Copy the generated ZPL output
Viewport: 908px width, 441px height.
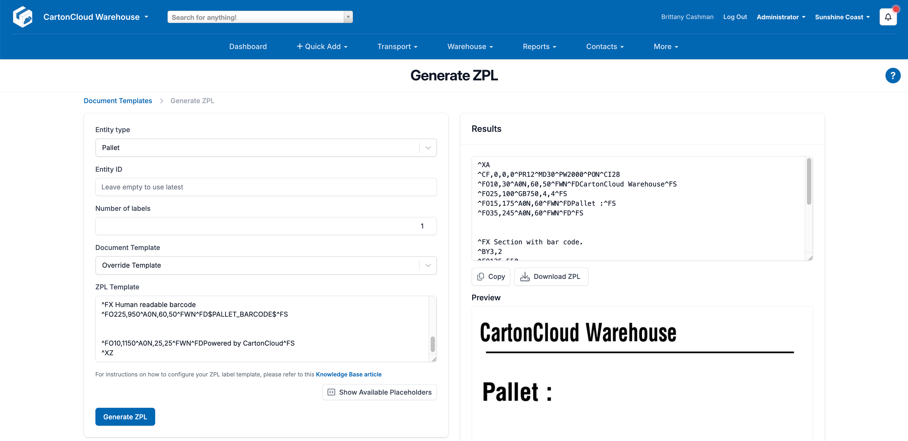click(491, 276)
